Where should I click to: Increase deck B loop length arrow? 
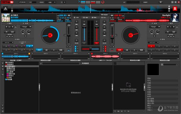tap(174, 27)
